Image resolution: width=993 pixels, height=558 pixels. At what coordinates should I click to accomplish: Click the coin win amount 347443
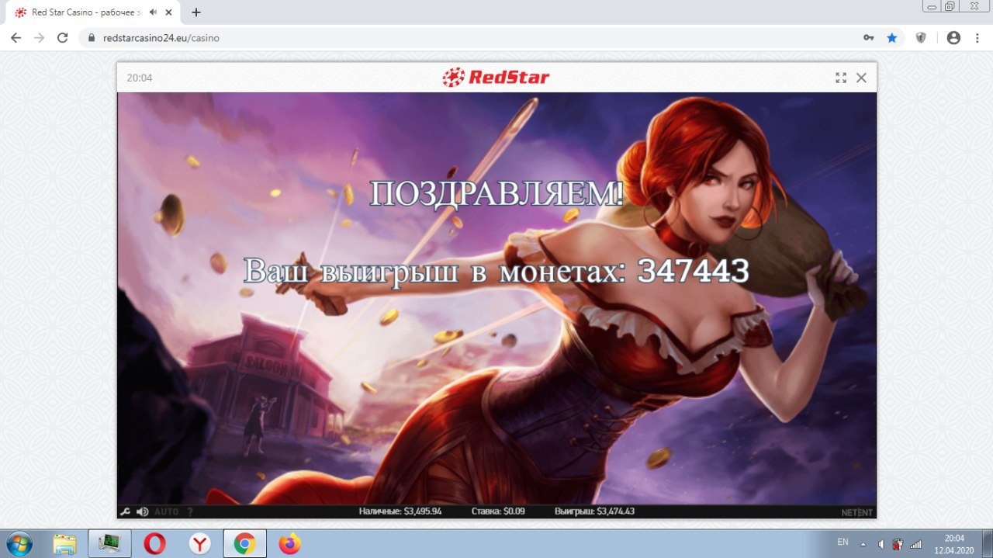(693, 271)
